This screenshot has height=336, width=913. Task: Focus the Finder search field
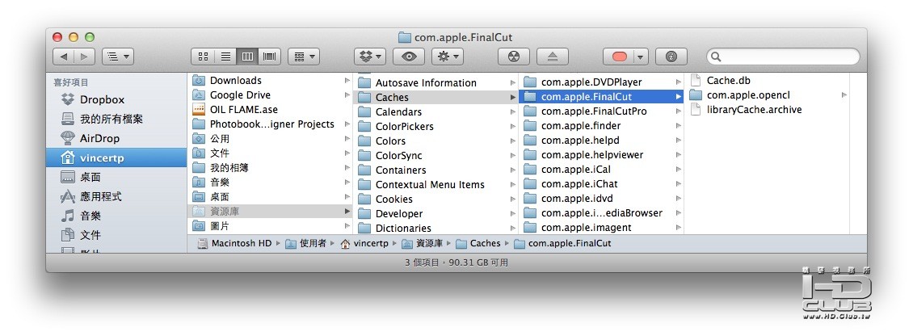click(x=783, y=57)
